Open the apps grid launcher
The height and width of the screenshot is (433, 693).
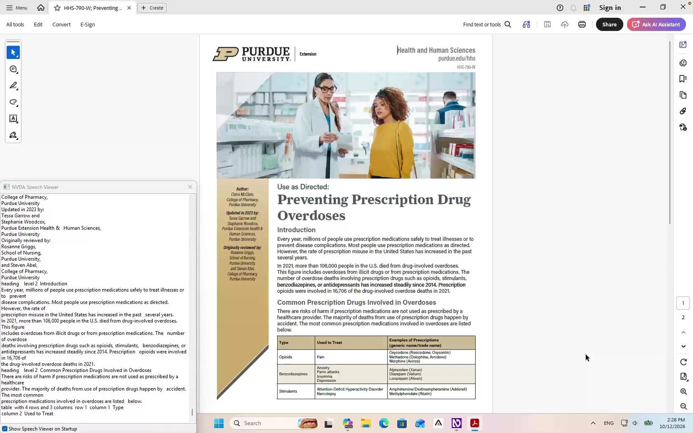[x=586, y=7]
